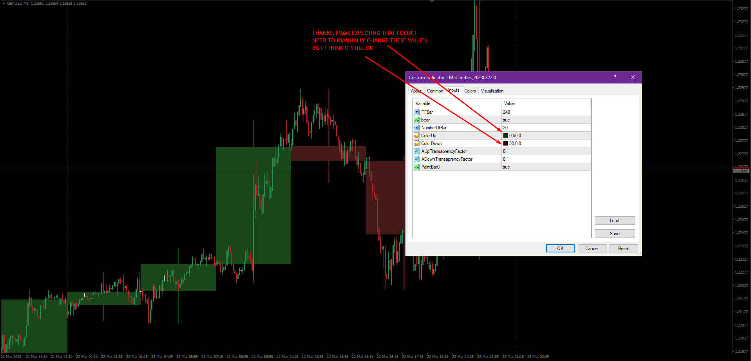Image resolution: width=751 pixels, height=361 pixels.
Task: Select the ColorUp variable name
Action: (x=429, y=136)
